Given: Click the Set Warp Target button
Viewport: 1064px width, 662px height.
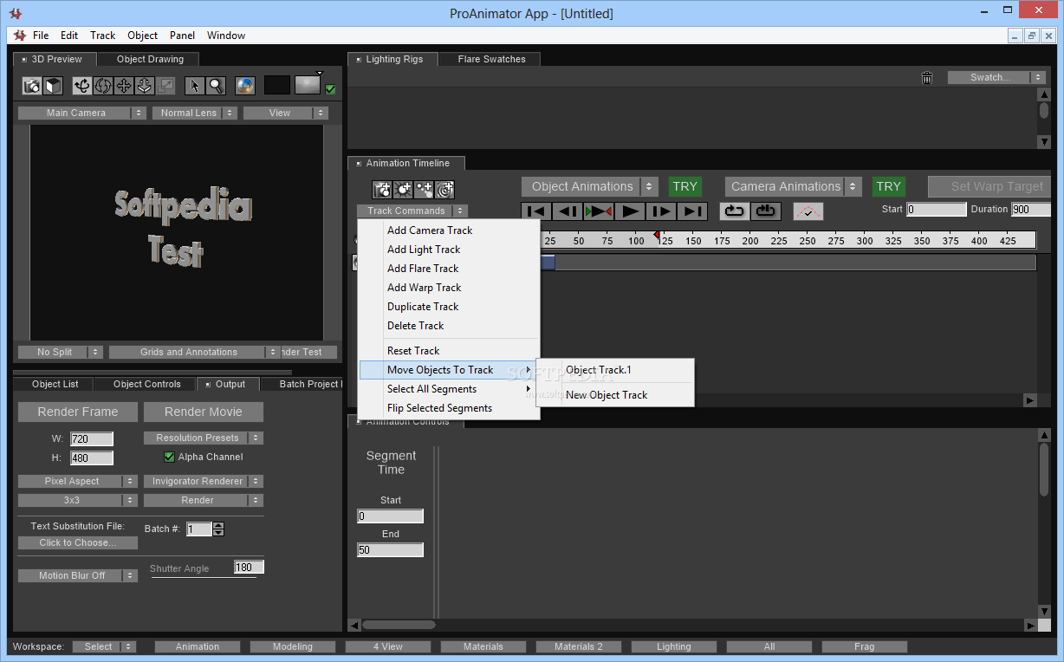Looking at the screenshot, I should [990, 186].
